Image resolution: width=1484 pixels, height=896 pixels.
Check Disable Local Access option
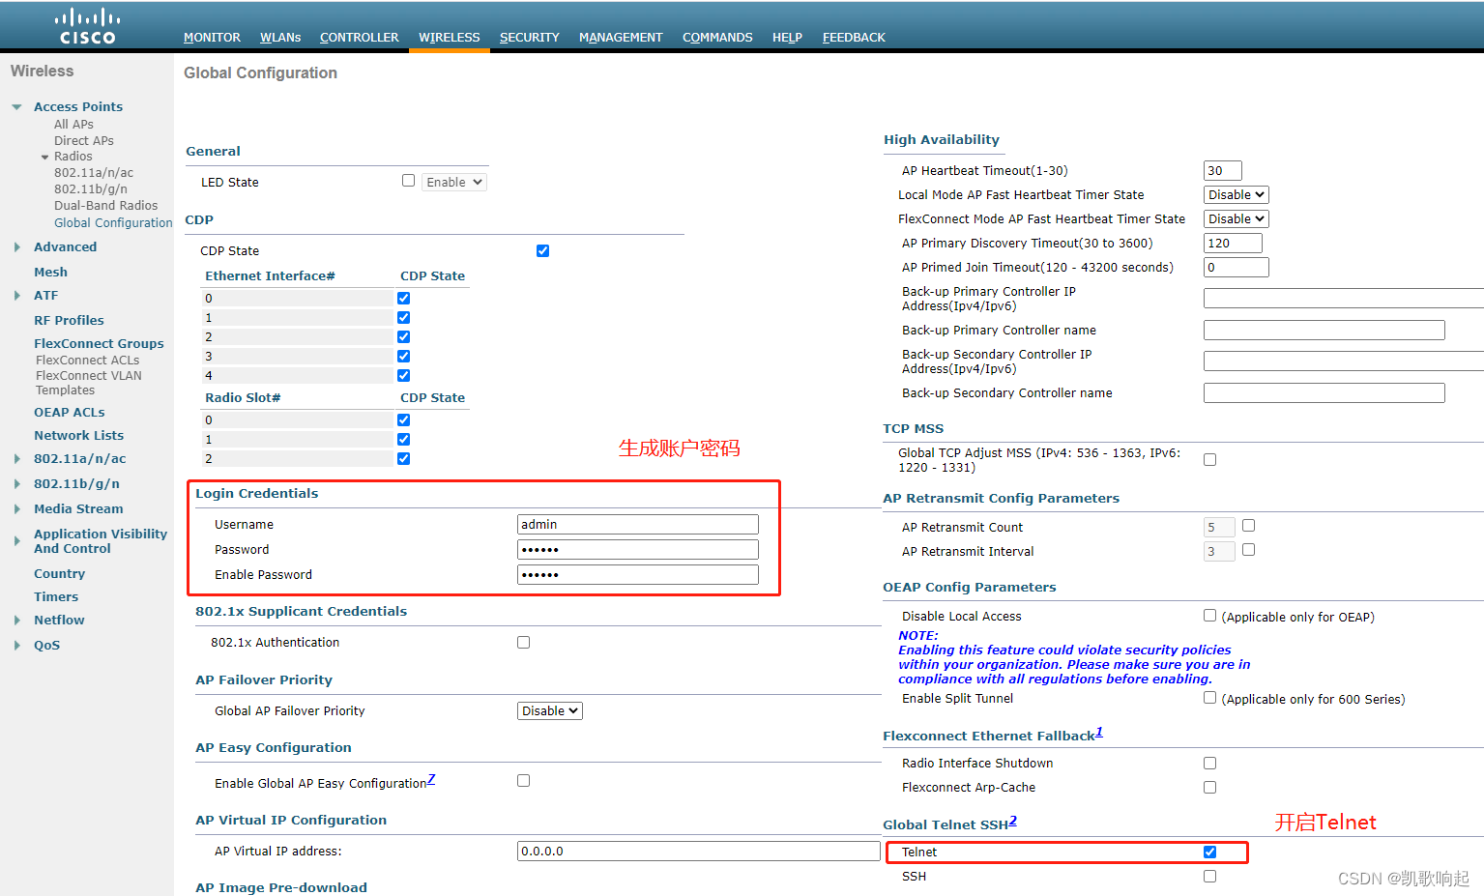point(1209,616)
